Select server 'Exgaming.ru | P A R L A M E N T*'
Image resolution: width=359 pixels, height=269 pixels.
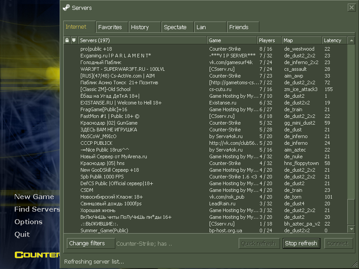click(x=206, y=56)
